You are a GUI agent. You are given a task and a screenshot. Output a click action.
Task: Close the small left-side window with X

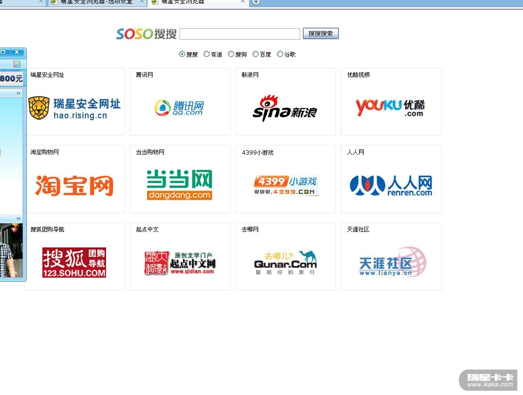(16, 52)
